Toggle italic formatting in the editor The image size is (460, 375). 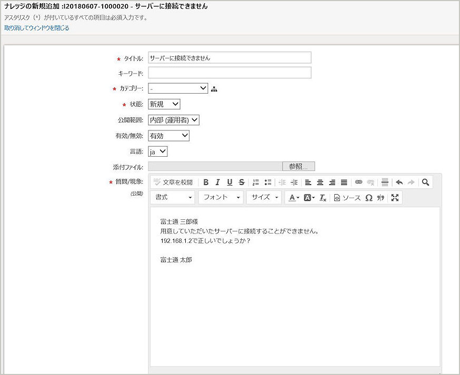click(x=217, y=183)
